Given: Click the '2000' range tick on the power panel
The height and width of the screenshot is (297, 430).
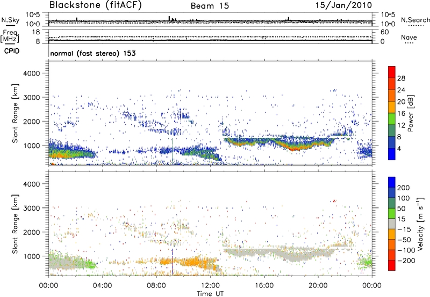Looking at the screenshot, I should click(x=31, y=121).
